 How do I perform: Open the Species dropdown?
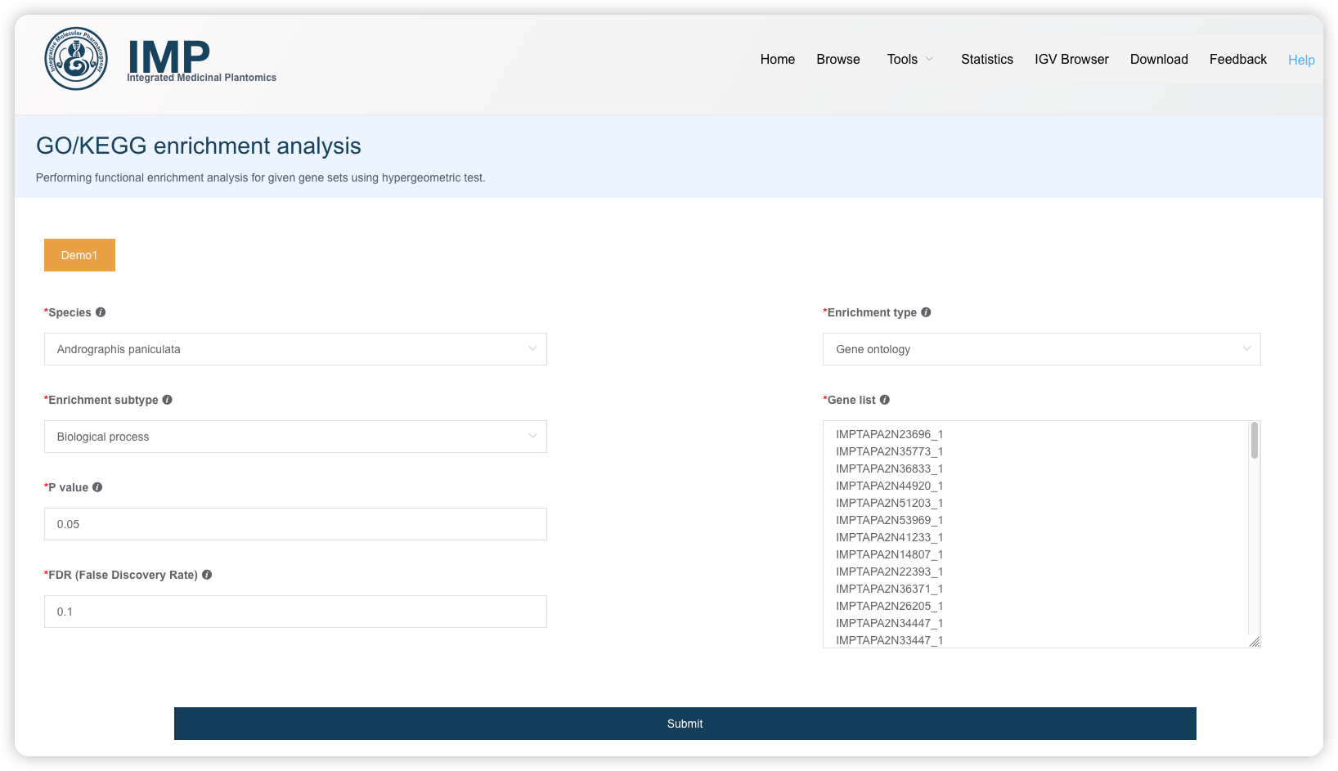click(x=295, y=349)
